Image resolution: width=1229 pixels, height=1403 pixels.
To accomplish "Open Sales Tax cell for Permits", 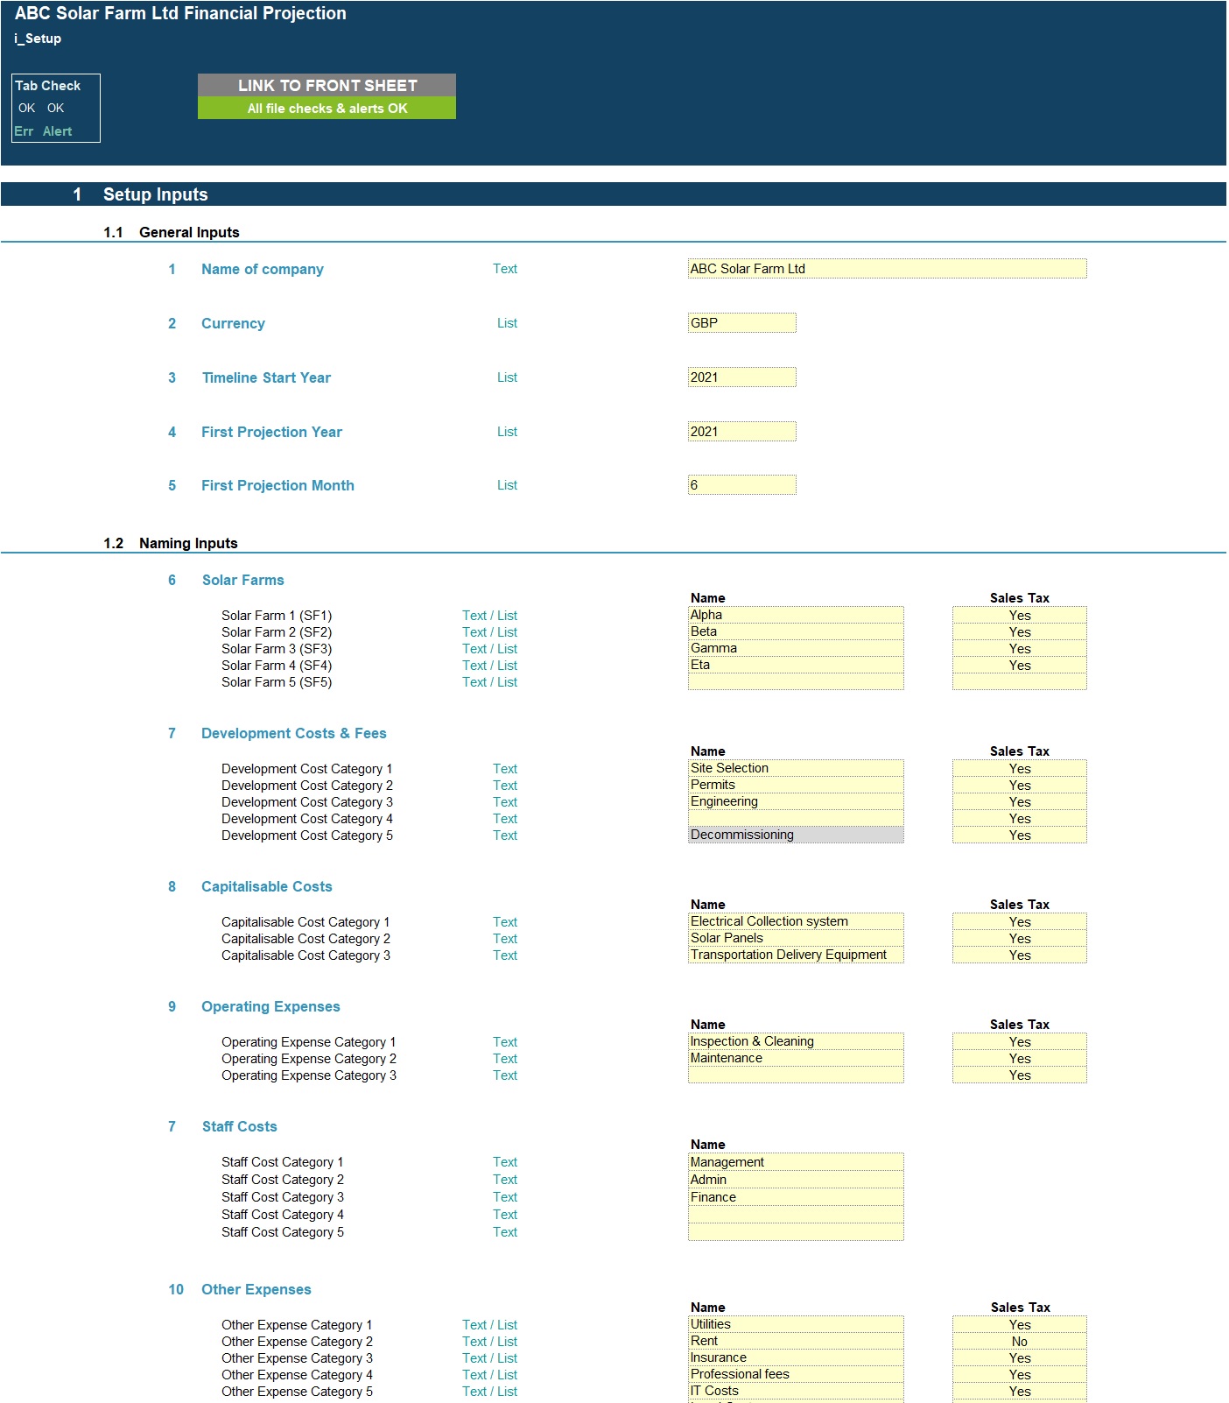I will (1019, 785).
